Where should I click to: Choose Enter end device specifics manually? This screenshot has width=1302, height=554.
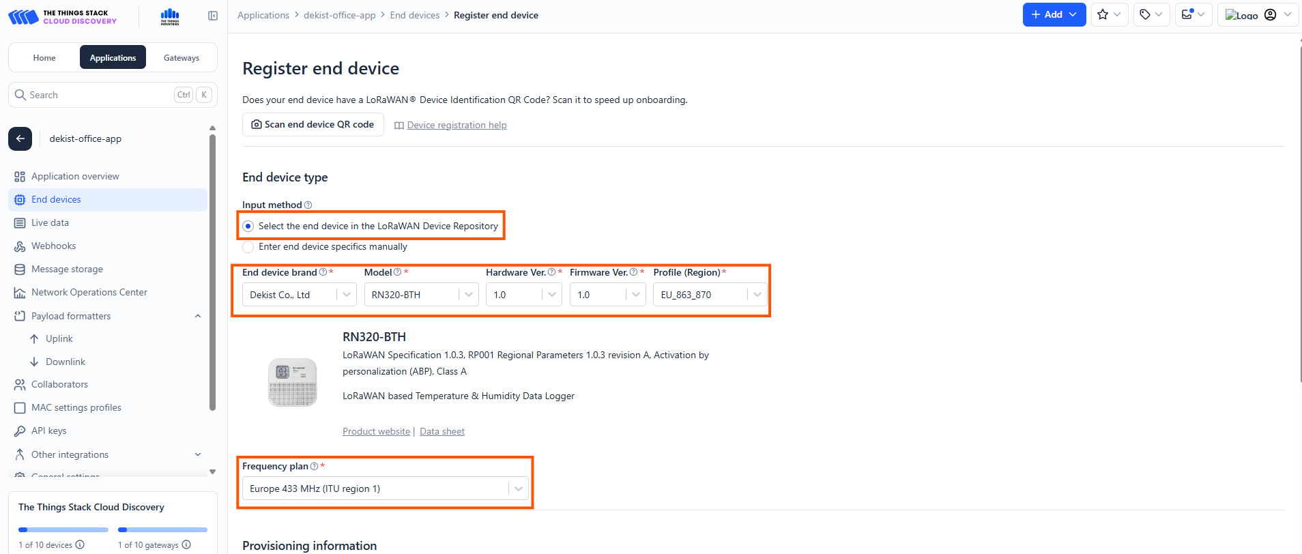tap(248, 247)
